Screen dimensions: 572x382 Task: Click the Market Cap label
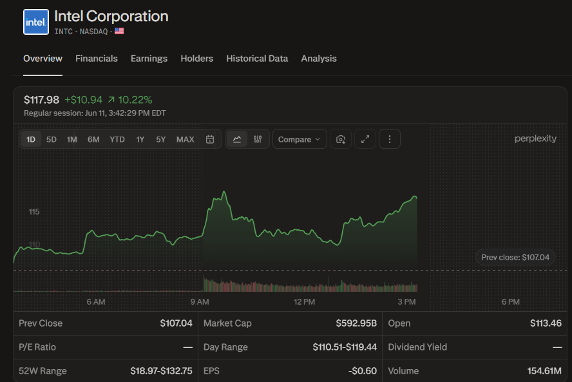[227, 323]
